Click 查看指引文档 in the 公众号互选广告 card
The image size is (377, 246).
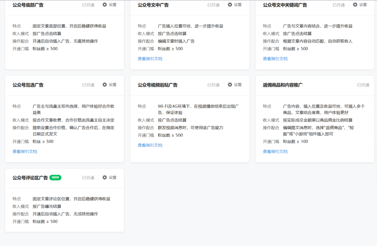pyautogui.click(x=25, y=151)
